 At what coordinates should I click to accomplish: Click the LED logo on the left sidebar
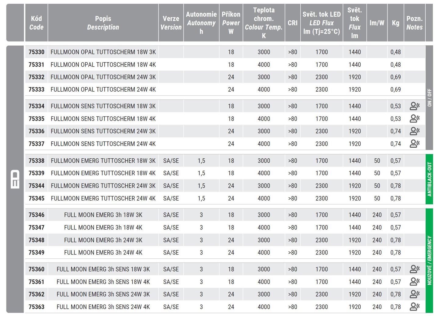click(x=15, y=179)
